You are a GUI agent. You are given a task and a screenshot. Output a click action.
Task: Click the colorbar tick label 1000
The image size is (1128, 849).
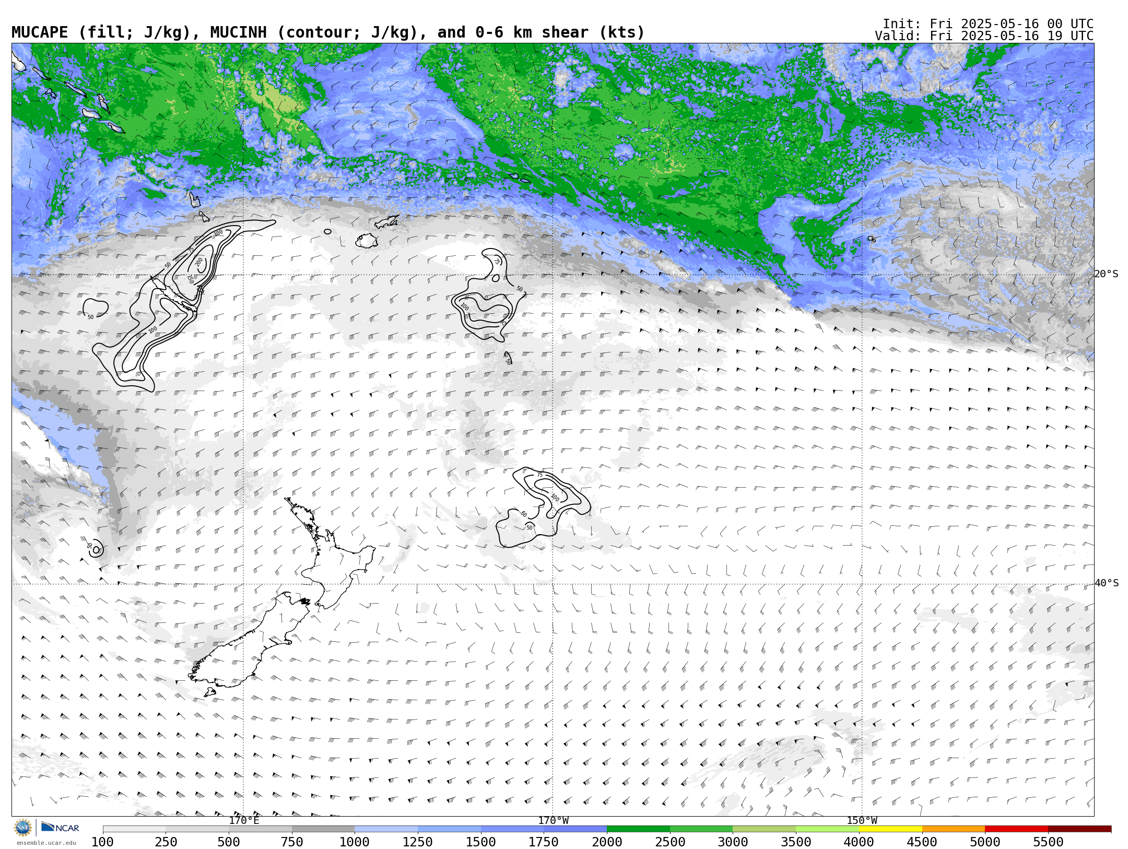(x=355, y=842)
